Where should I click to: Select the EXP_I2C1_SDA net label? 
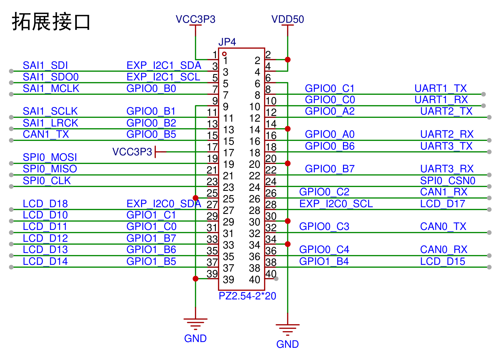pyautogui.click(x=164, y=65)
